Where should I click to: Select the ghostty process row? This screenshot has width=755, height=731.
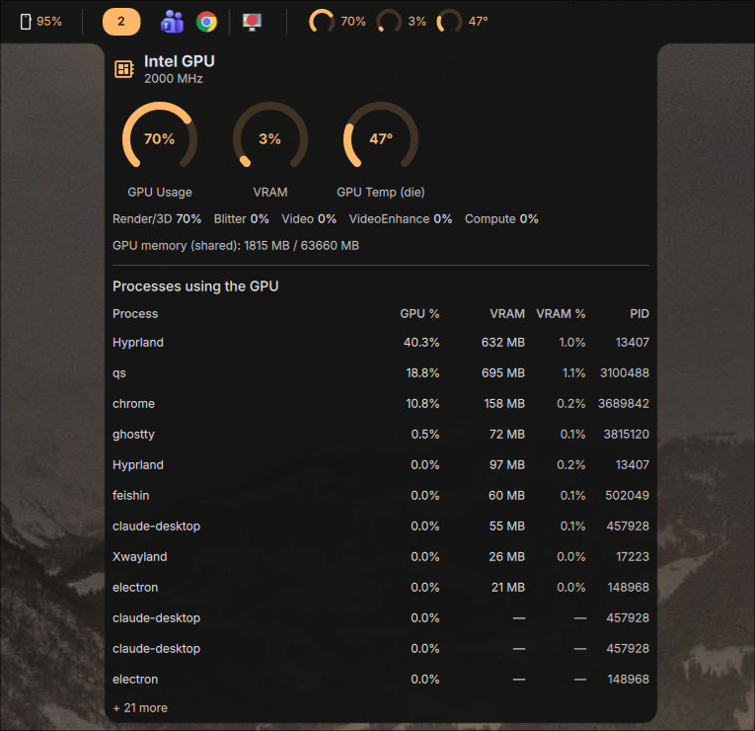click(381, 435)
